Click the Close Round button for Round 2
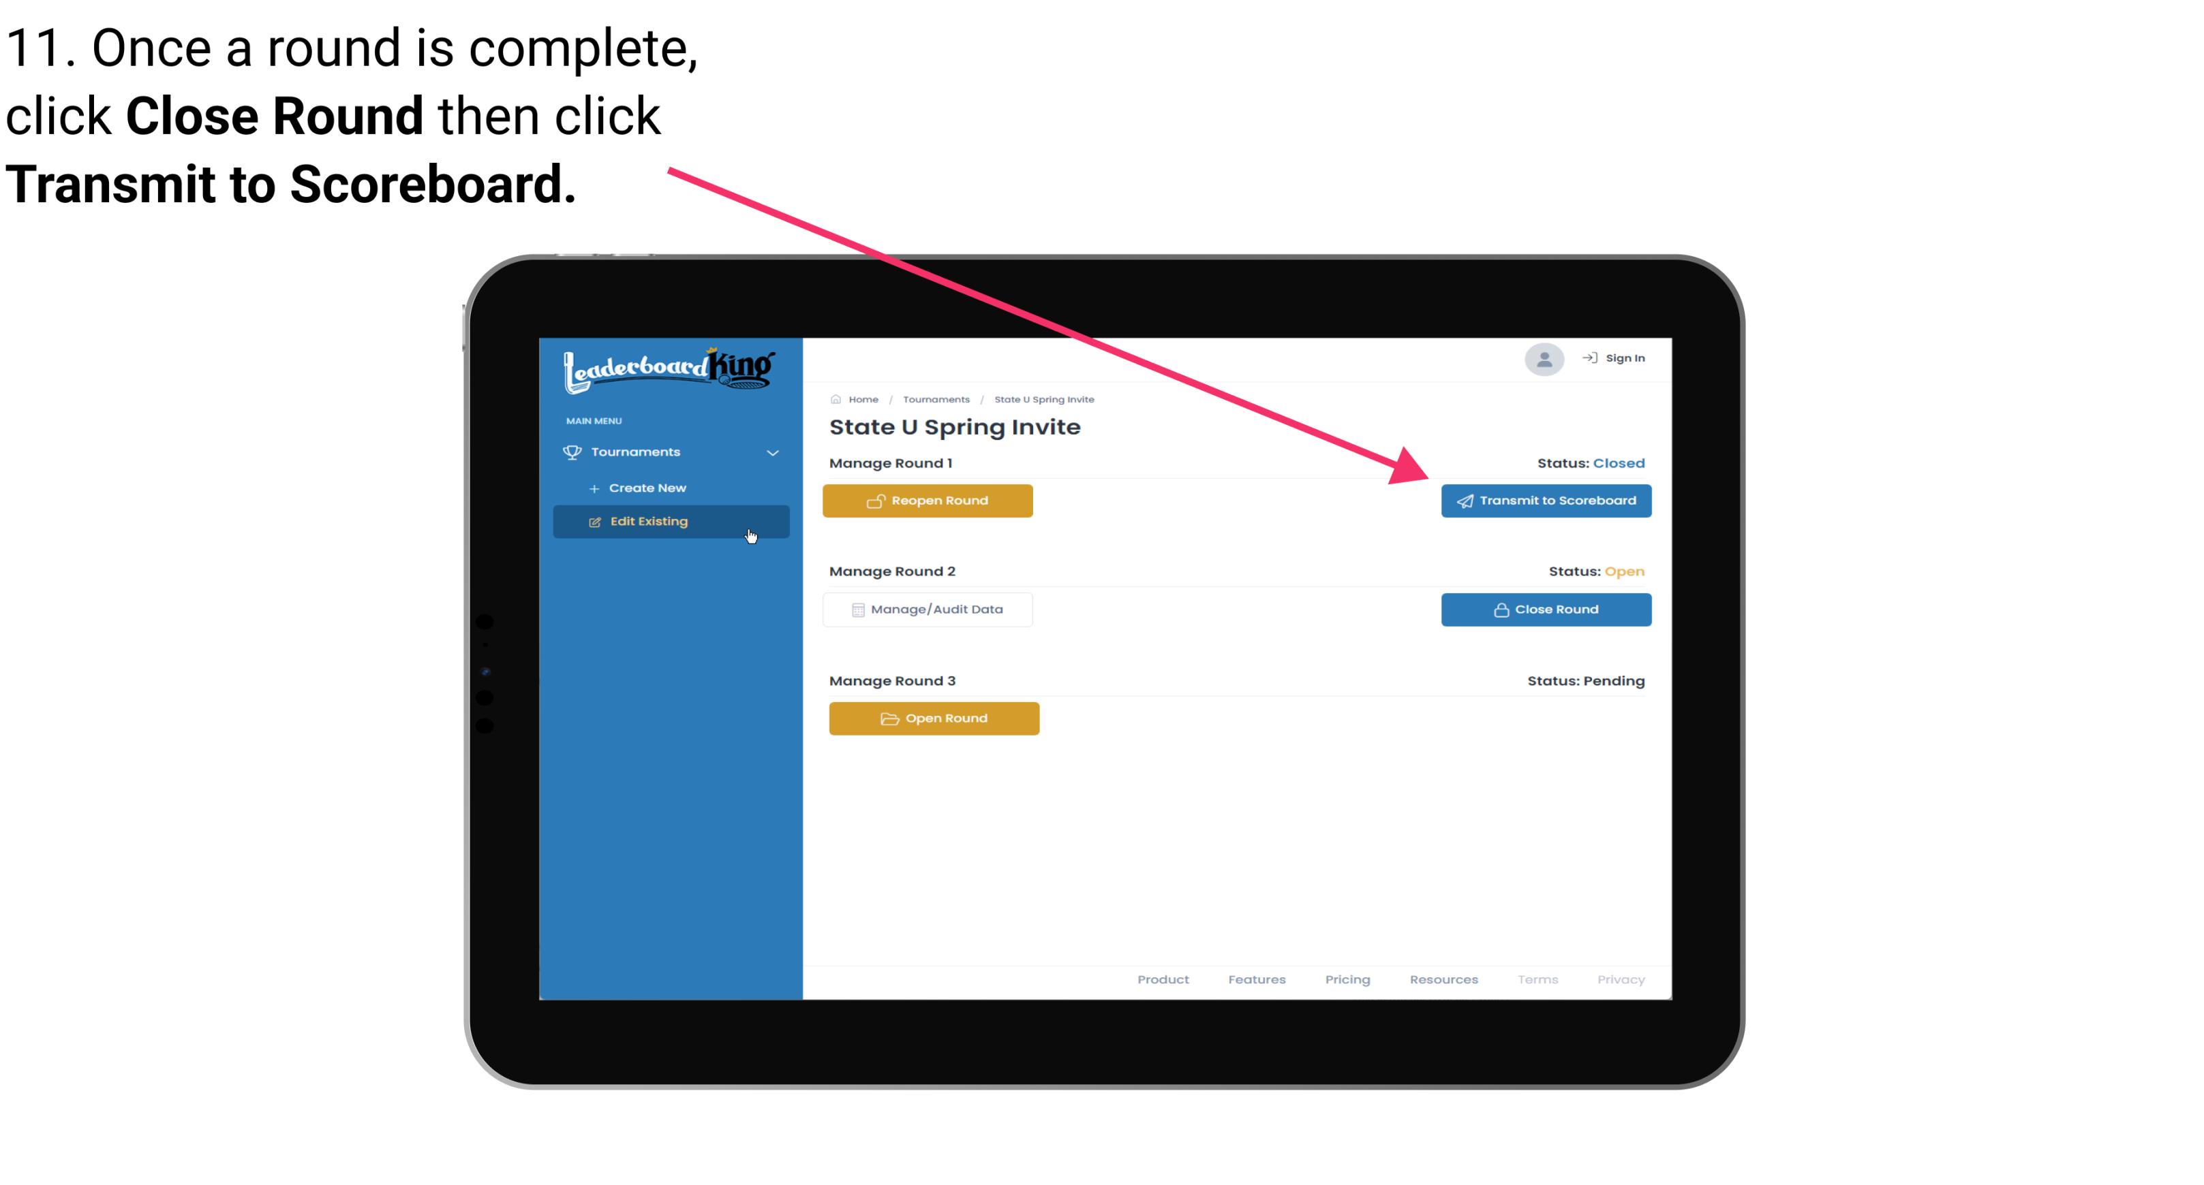Viewport: 2204px width, 1185px height. coord(1544,609)
